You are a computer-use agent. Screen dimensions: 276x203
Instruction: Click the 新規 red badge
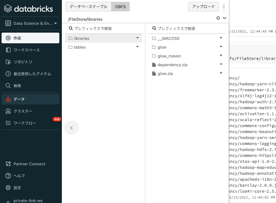[57, 119]
